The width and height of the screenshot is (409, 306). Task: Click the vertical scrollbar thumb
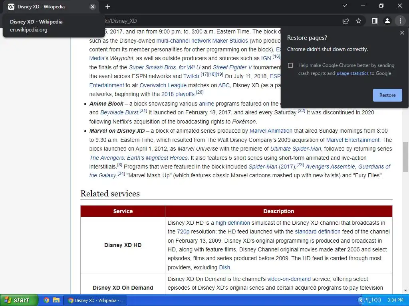click(x=405, y=157)
